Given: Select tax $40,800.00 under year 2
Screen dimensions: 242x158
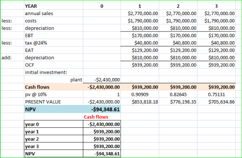Looking at the screenshot, I should pyautogui.click(x=178, y=43).
